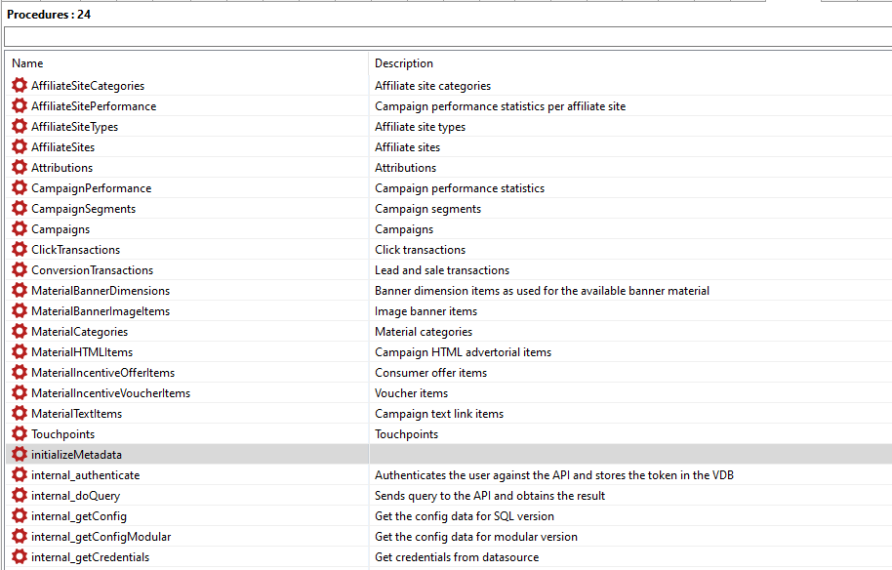The width and height of the screenshot is (892, 570).
Task: Select the AffiliateSitePerformance procedure name
Action: (94, 106)
